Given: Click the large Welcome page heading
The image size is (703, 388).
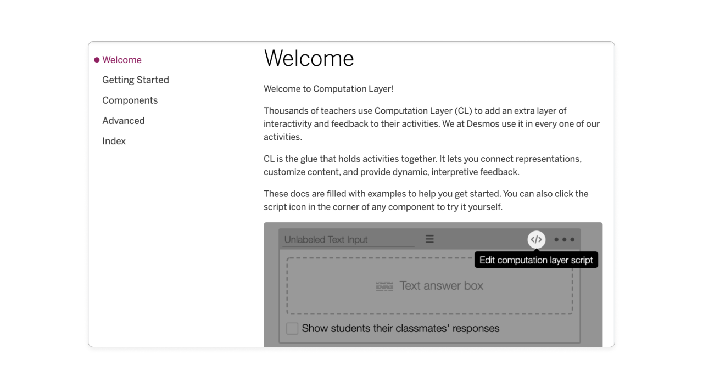Looking at the screenshot, I should (309, 58).
